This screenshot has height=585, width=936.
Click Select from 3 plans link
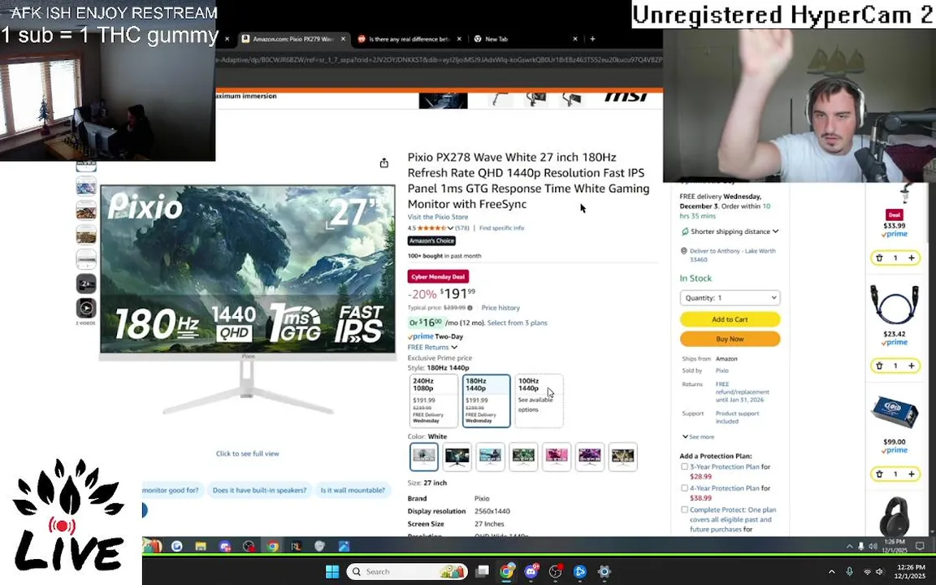tap(517, 323)
